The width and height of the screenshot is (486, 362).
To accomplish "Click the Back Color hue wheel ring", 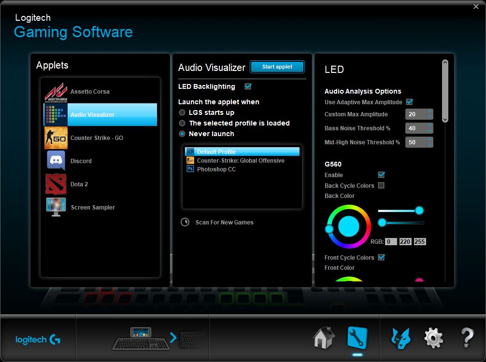I will click(349, 207).
